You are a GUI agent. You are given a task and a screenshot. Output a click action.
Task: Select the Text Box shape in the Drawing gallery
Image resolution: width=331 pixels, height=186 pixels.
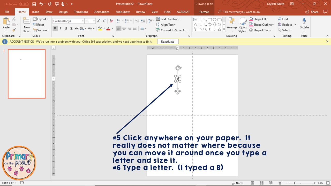point(195,19)
